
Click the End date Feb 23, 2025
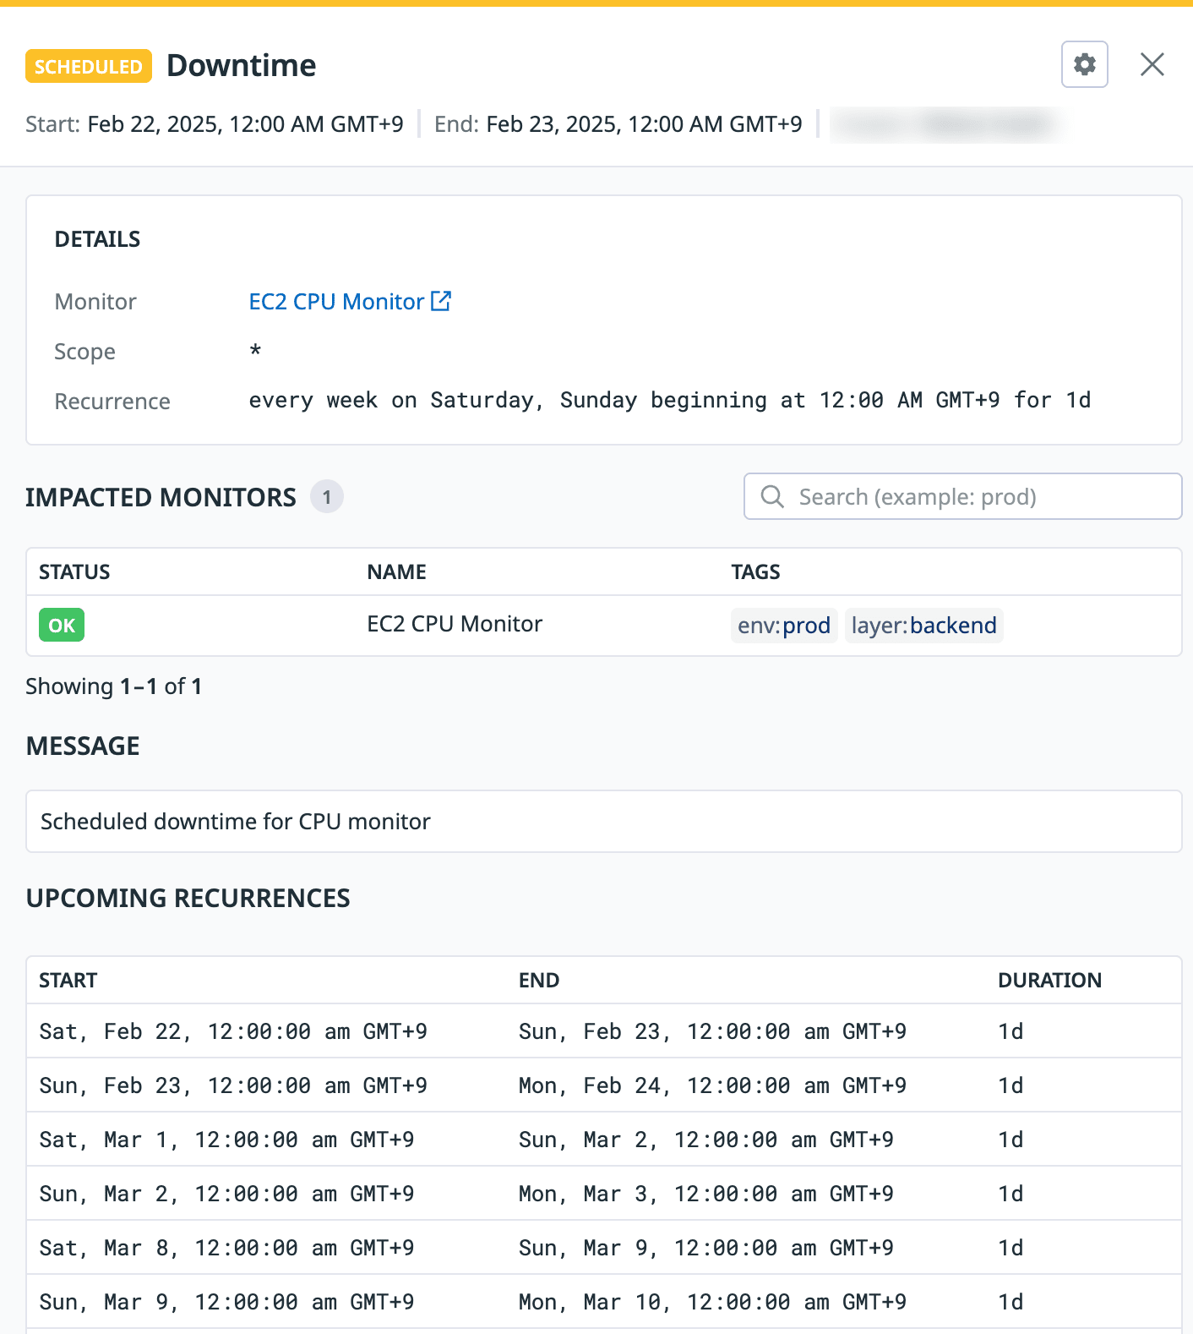point(645,124)
